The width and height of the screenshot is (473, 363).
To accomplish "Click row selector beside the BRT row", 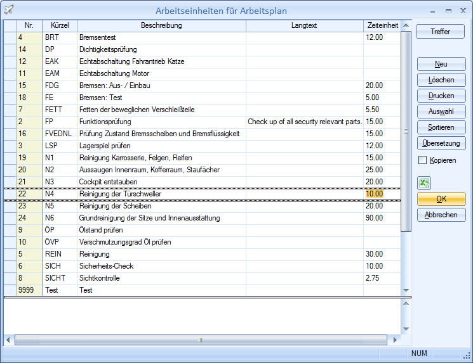I will [10, 37].
